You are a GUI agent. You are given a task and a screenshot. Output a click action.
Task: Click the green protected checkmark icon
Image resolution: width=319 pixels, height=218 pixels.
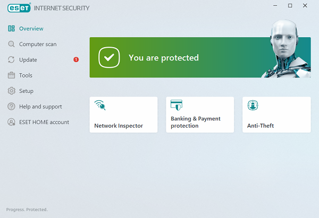tap(108, 57)
